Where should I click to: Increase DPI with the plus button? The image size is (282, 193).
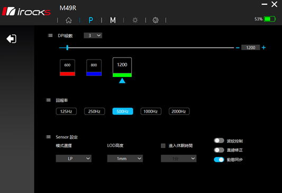click(x=263, y=47)
